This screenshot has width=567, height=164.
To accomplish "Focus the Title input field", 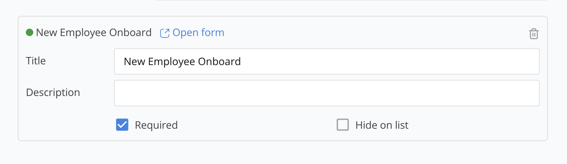I will coord(326,61).
